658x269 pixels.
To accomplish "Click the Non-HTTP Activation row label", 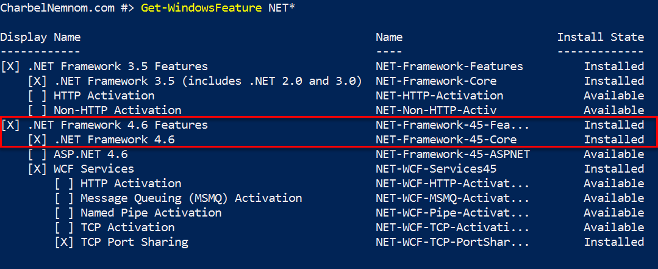I will [118, 110].
